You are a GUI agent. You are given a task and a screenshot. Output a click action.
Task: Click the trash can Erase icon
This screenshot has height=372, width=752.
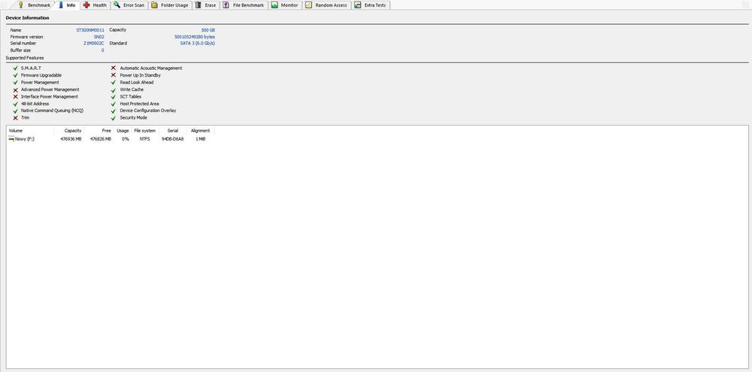198,5
